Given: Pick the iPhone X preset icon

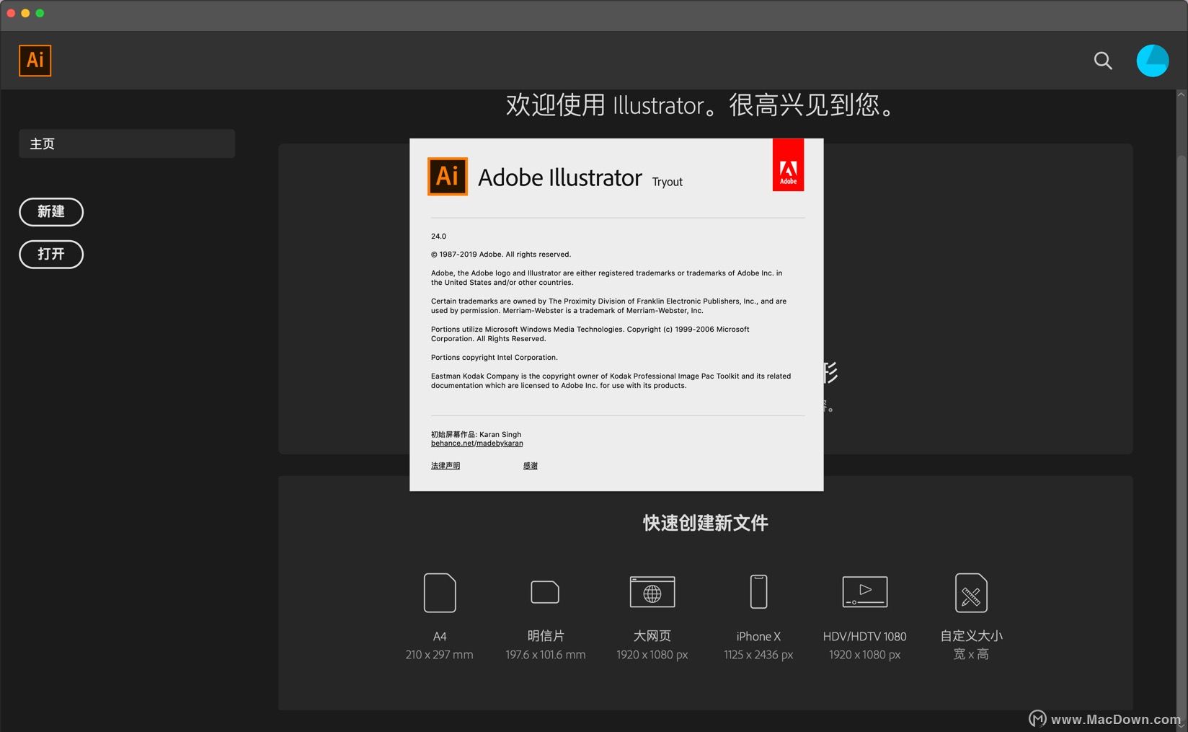Looking at the screenshot, I should pyautogui.click(x=758, y=592).
